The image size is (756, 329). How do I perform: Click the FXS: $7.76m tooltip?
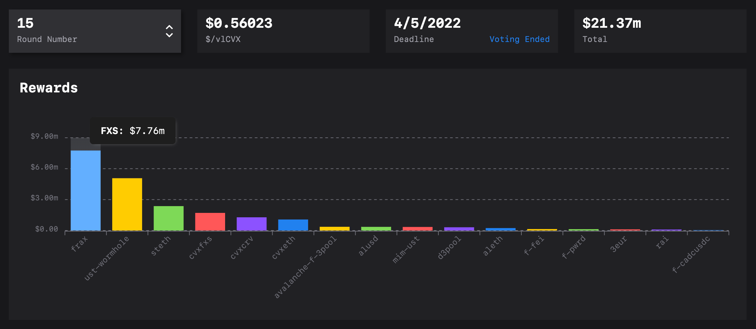(133, 131)
